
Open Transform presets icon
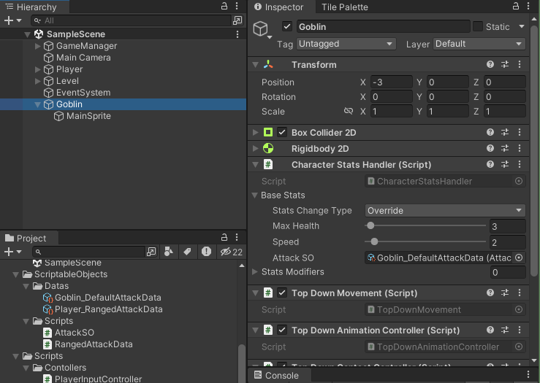(505, 64)
